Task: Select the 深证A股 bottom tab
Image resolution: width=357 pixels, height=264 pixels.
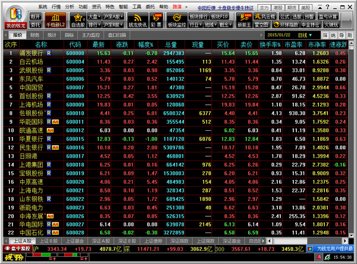Action: tap(101, 241)
